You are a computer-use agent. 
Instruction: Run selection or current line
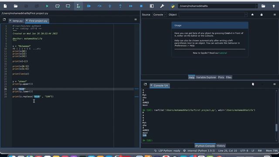[78, 6]
